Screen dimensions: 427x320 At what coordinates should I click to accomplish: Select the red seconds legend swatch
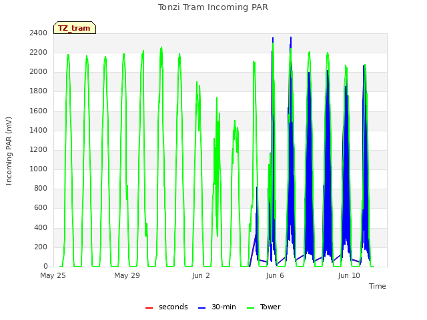coord(149,308)
